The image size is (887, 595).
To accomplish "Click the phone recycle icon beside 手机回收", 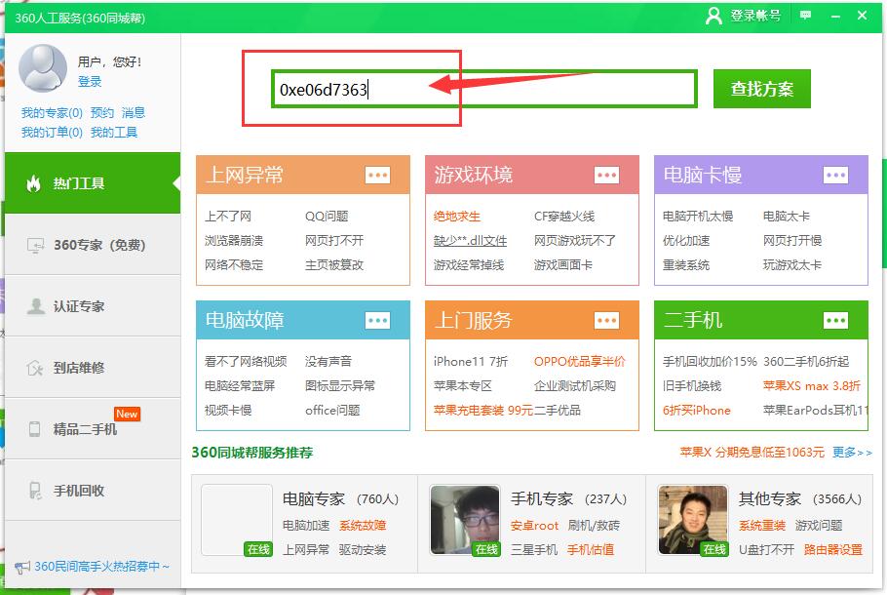I will 34,491.
